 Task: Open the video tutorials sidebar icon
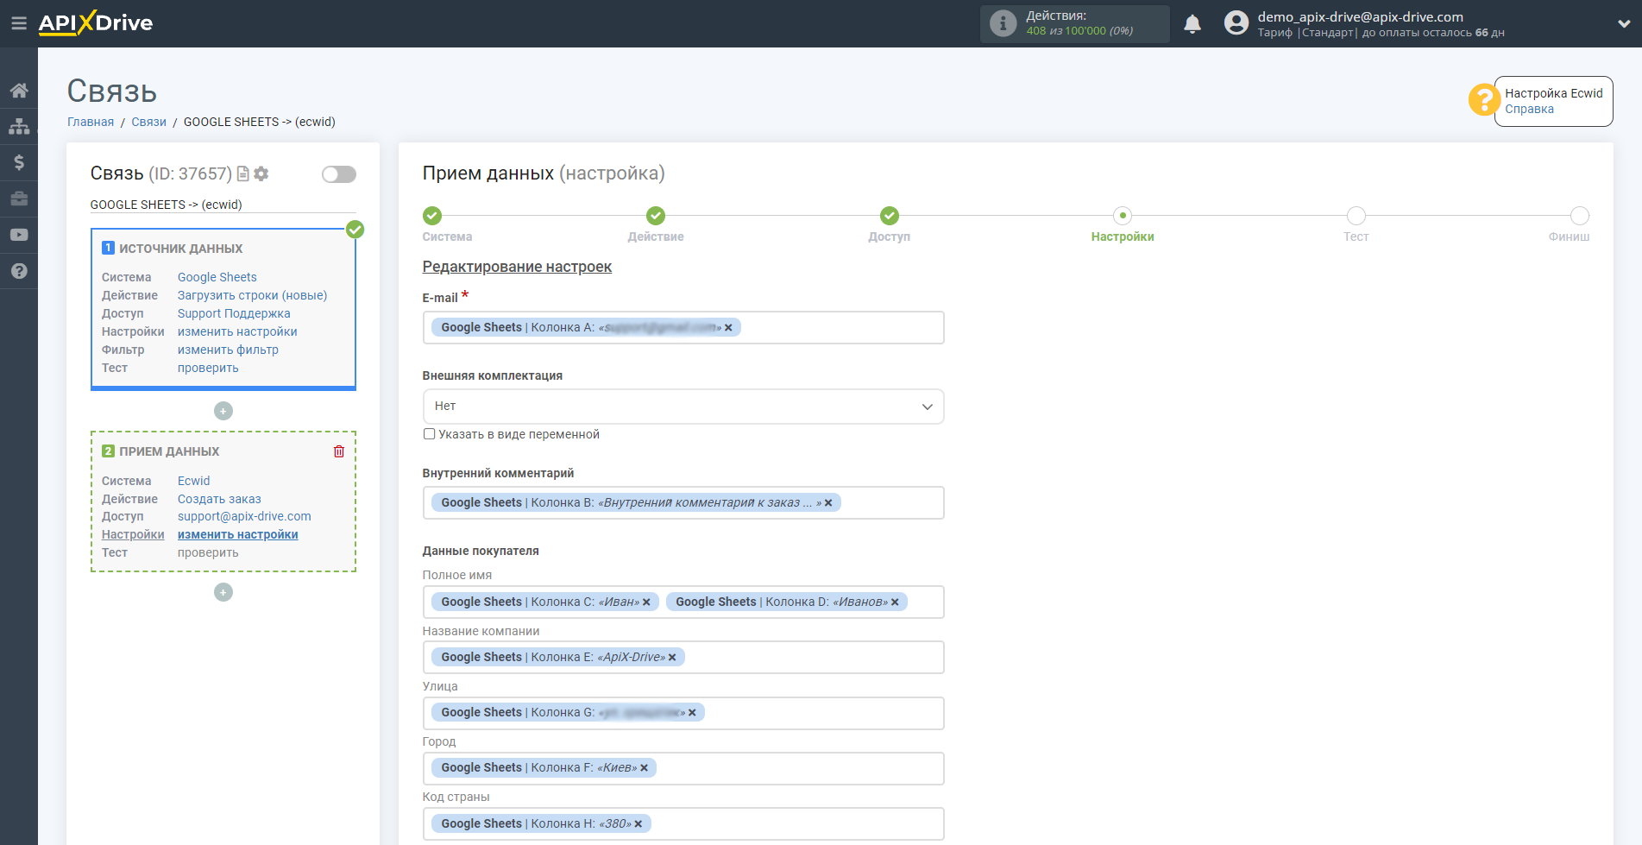coord(19,235)
